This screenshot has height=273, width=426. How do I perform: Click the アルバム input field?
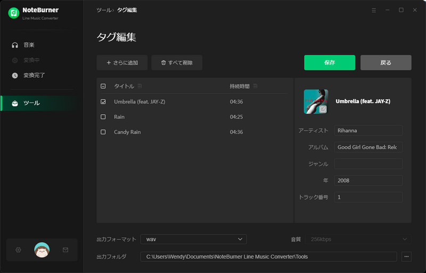[368, 147]
